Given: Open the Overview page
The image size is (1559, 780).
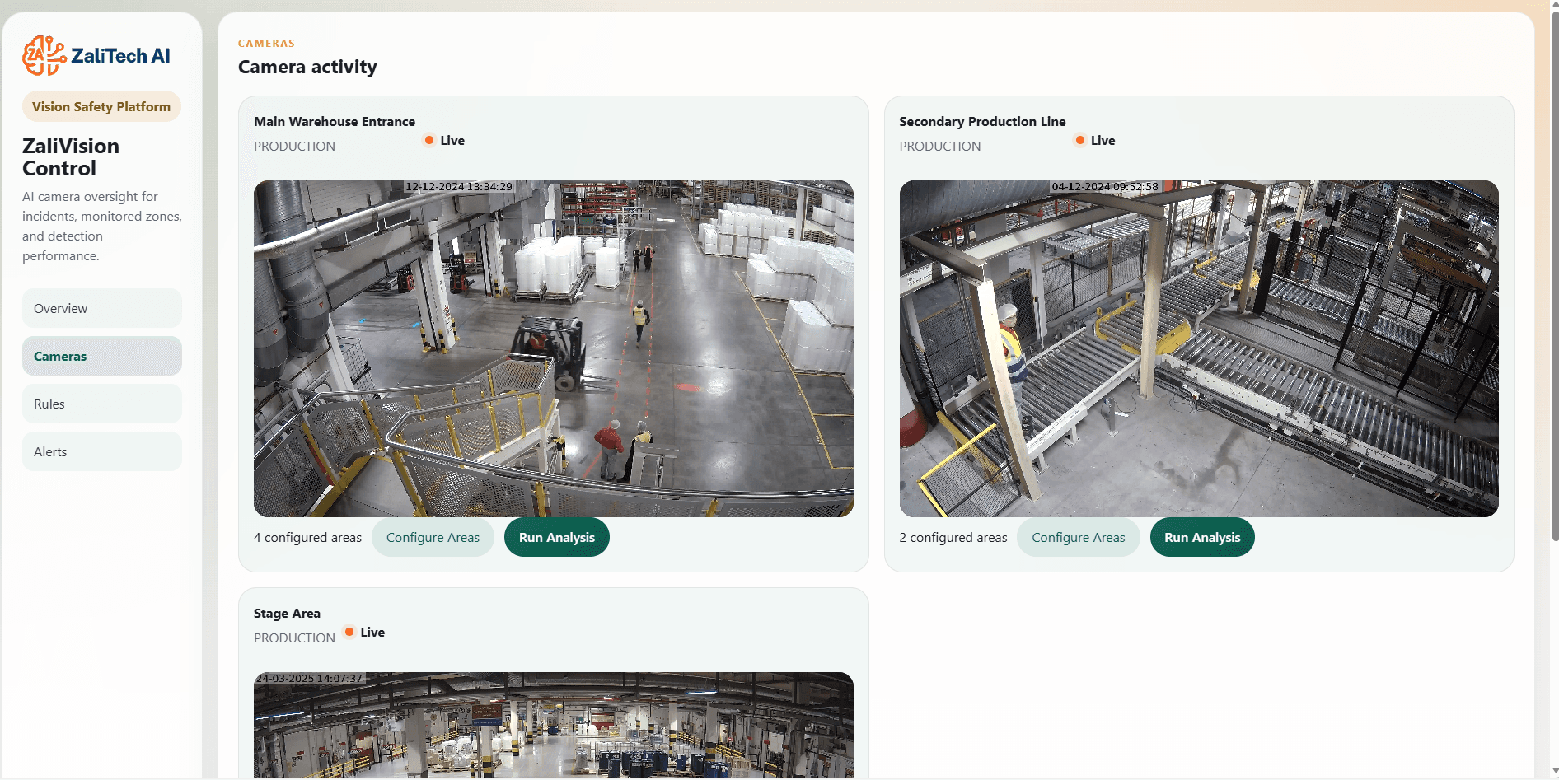Looking at the screenshot, I should [102, 308].
